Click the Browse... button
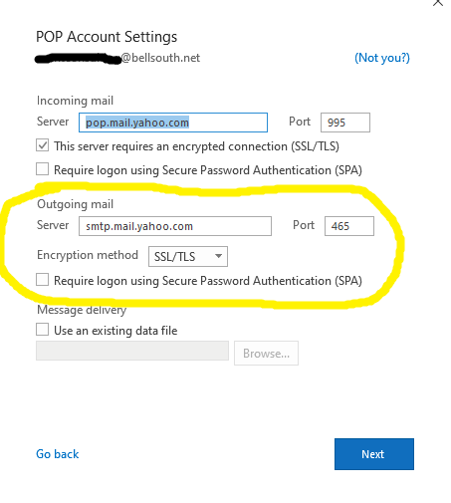451x503 pixels. 266,353
